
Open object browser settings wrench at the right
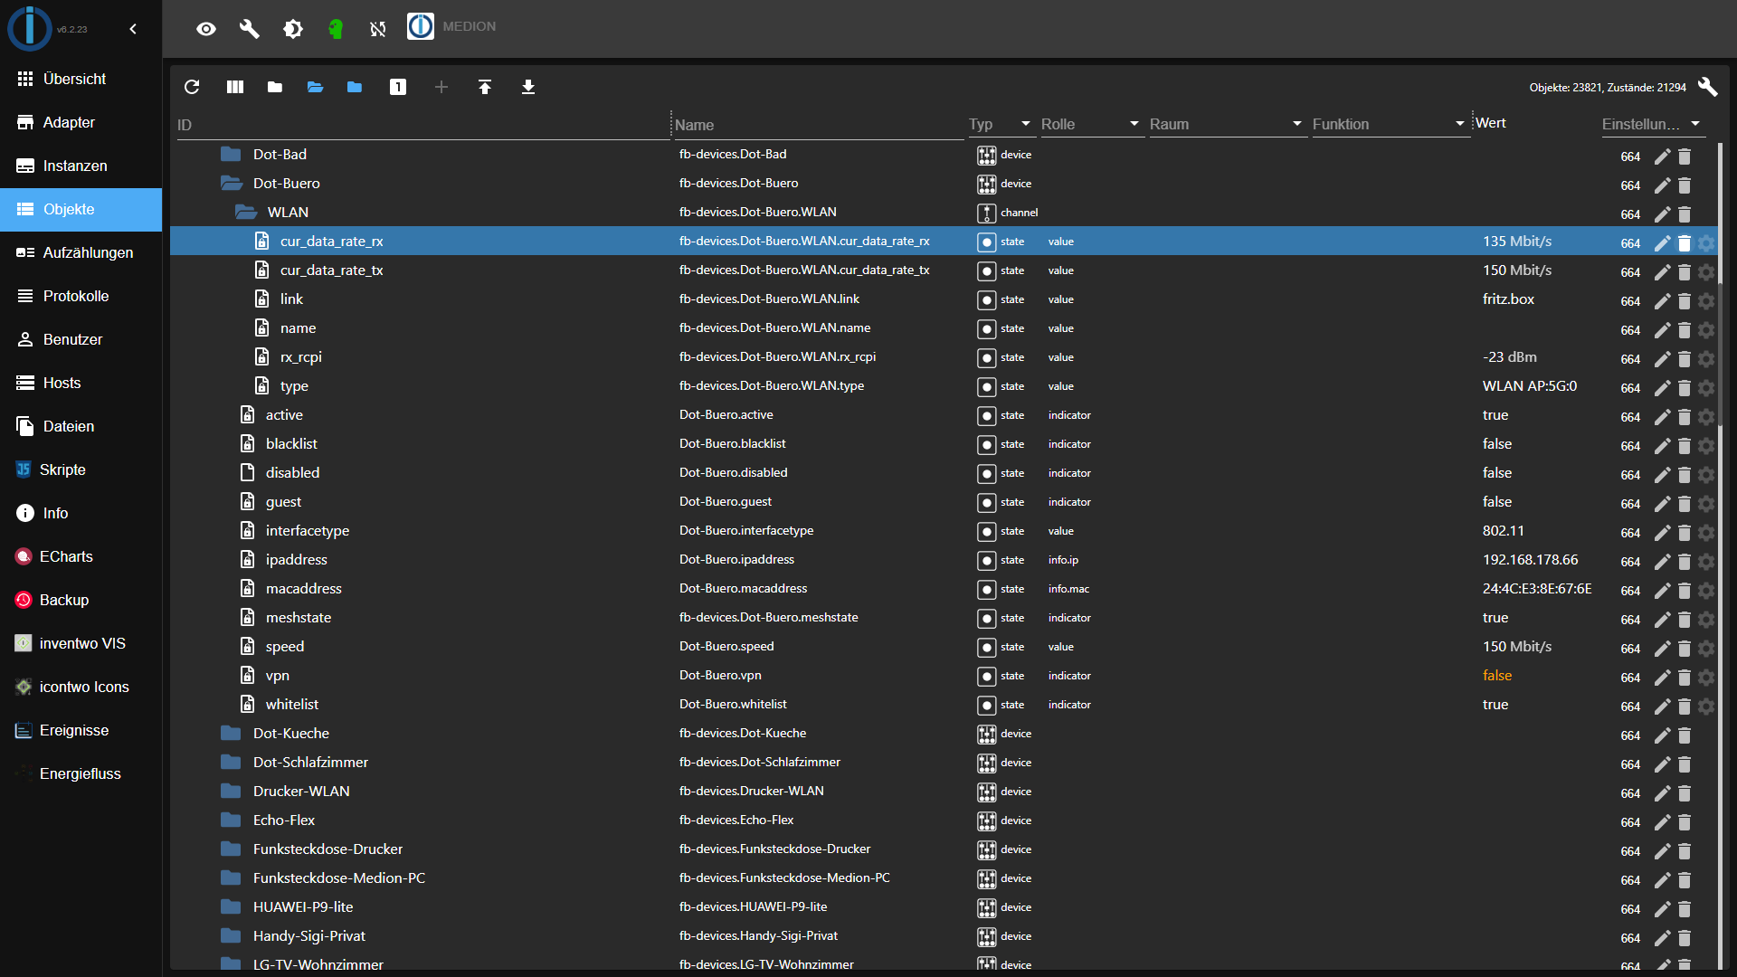click(x=1707, y=87)
